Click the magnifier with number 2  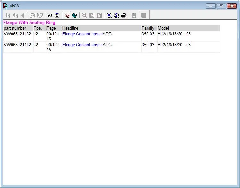click(116, 15)
